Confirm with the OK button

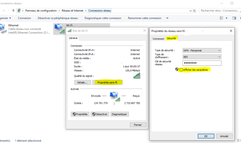(x=206, y=136)
